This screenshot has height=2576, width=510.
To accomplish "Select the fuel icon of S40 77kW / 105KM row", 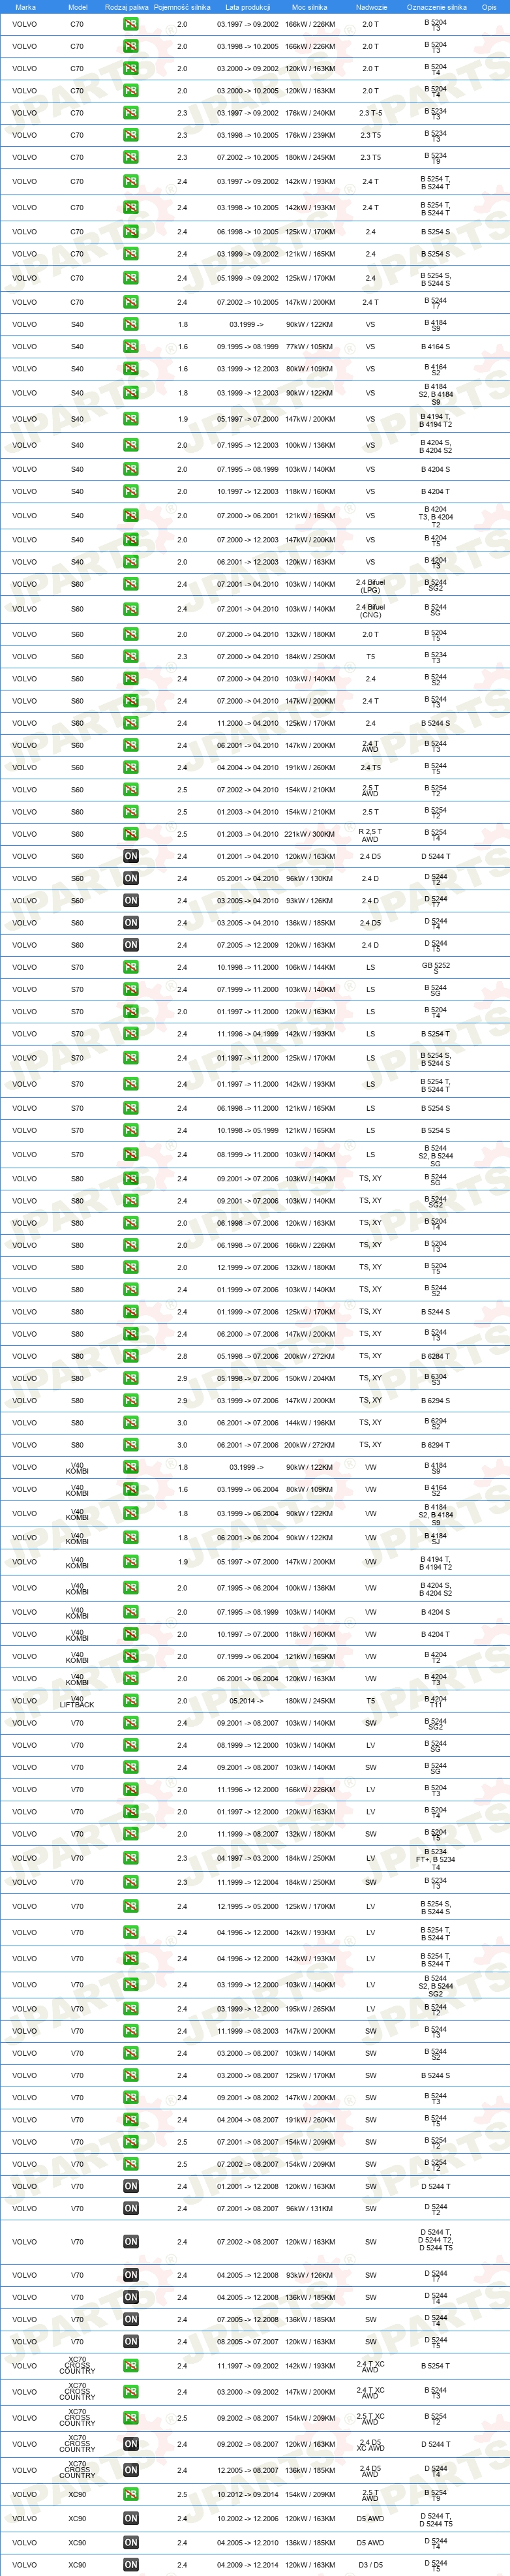I will pos(131,346).
